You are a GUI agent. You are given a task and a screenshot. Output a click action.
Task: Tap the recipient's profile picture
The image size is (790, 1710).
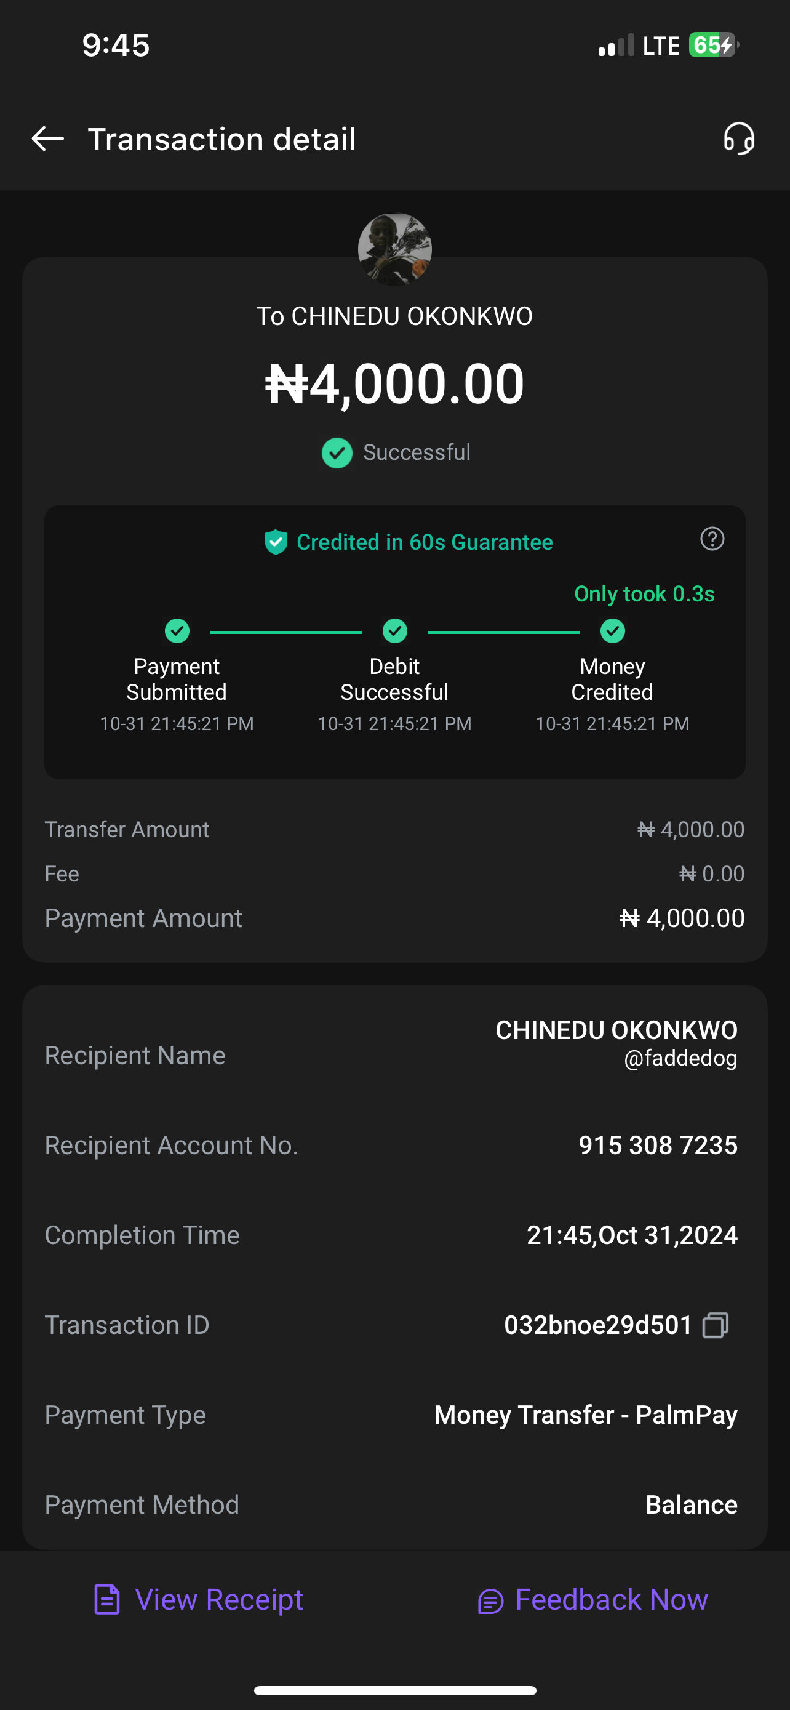click(394, 249)
